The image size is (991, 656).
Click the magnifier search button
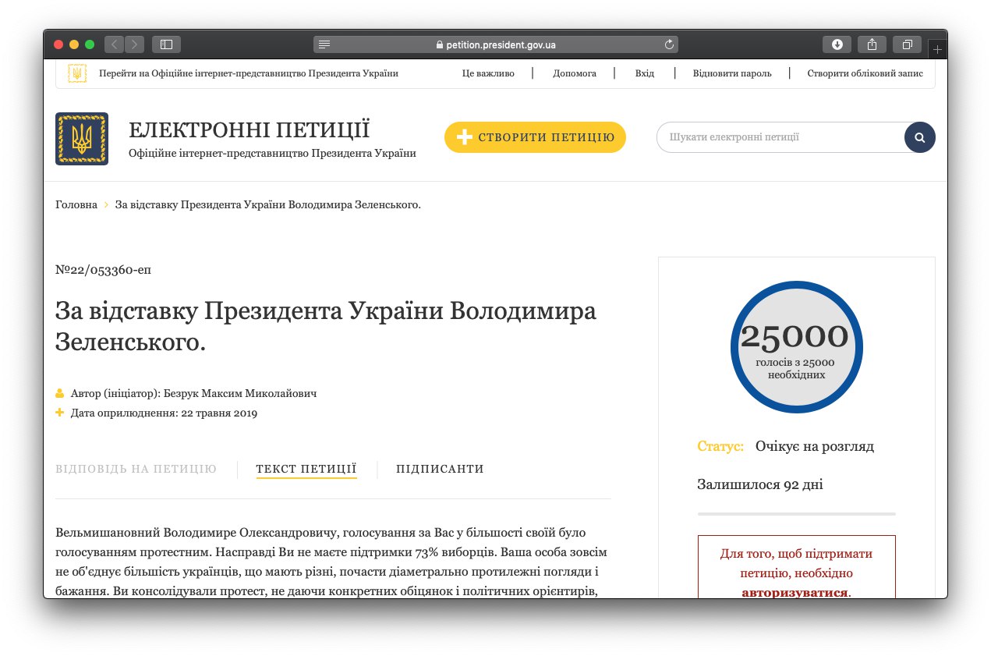pos(920,137)
